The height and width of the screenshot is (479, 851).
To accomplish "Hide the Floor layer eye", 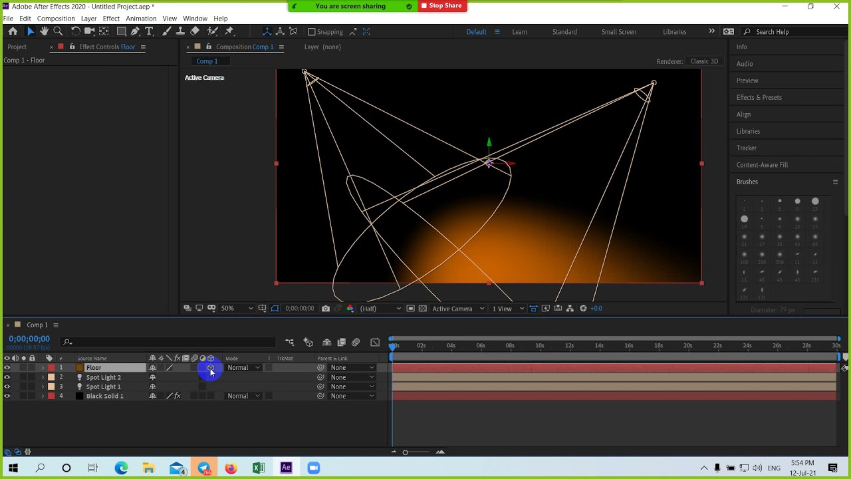I will (7, 367).
